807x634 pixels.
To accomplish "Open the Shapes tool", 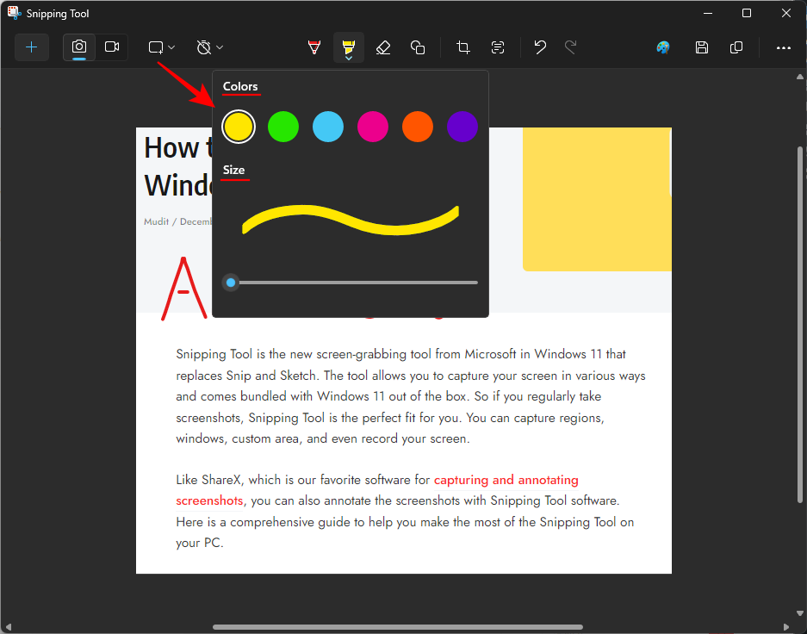I will pos(418,47).
